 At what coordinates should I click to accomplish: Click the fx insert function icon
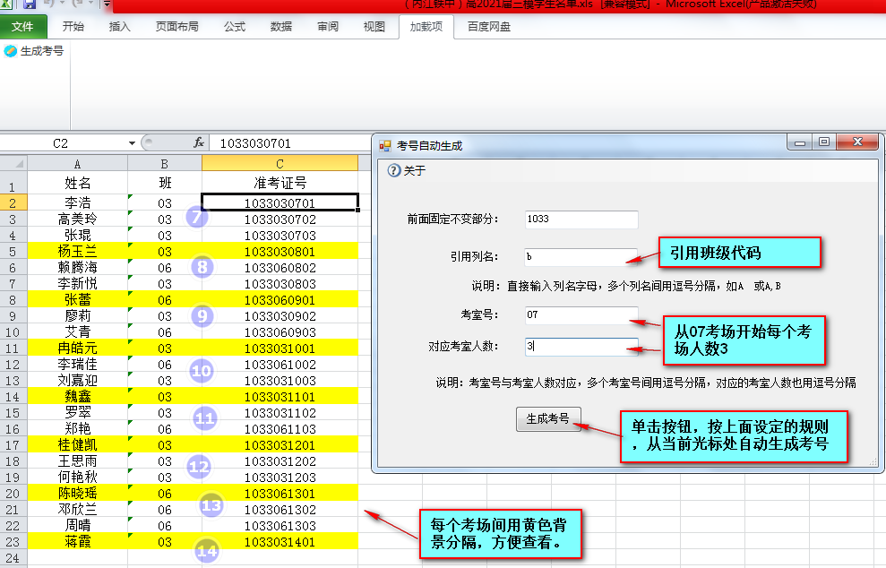(x=199, y=143)
